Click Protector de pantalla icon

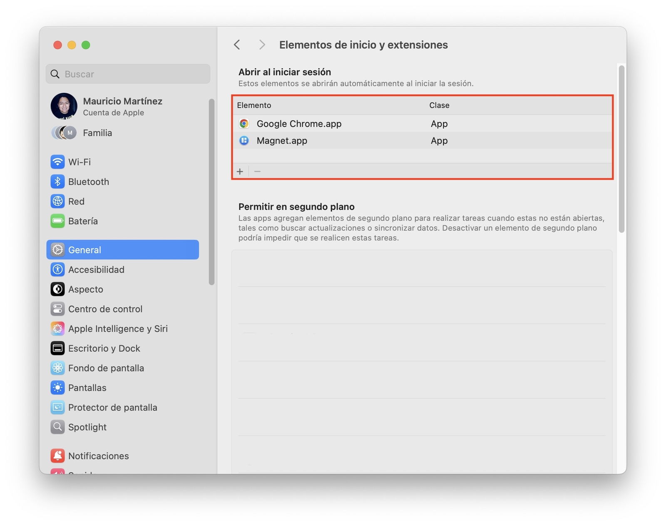pos(57,407)
